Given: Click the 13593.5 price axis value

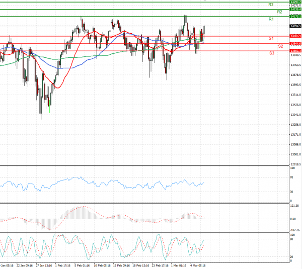Looking at the screenshot, I should click(295, 85).
